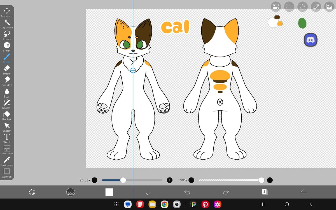
Task: Select the Lasso tool
Action: click(7, 35)
